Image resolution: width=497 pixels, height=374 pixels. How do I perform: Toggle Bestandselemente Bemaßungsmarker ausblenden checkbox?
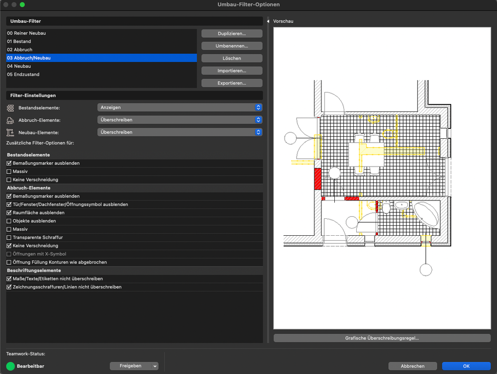[9, 163]
